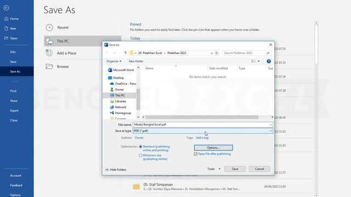Choose the Recent location with clock icon
Image resolution: width=351 pixels, height=197 pixels.
[49, 27]
